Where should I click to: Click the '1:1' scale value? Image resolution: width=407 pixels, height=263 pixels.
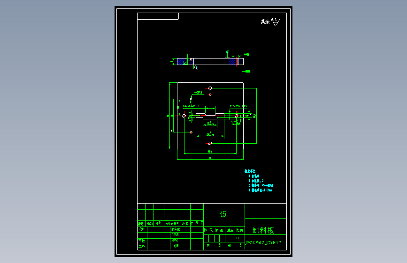240,238
